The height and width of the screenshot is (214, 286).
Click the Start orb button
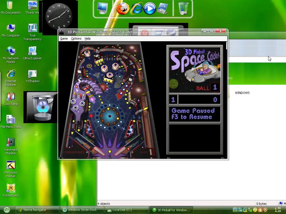[x=7, y=210]
